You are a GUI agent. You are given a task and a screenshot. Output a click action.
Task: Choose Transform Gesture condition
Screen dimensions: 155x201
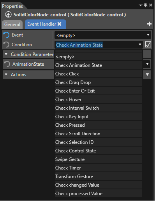[x=99, y=177]
